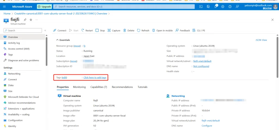The height and width of the screenshot is (130, 279).
Task: Open the Azure portal hamburger menu
Action: [4, 7]
